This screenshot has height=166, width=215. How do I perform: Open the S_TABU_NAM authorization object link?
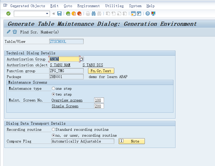point(60,65)
